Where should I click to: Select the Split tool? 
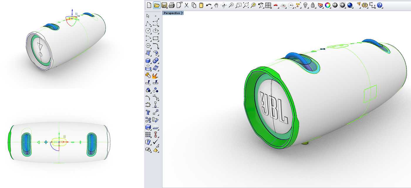click(x=156, y=83)
